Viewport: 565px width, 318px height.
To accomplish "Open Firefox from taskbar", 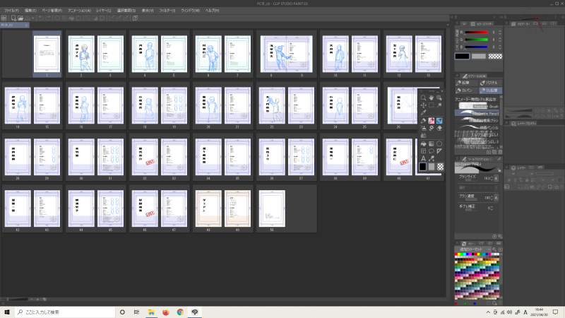I will pos(166,312).
